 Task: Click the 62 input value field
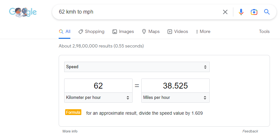[x=99, y=86]
